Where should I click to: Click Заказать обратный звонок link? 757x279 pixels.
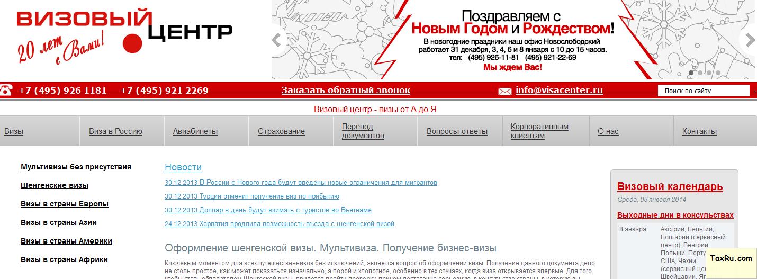346,91
